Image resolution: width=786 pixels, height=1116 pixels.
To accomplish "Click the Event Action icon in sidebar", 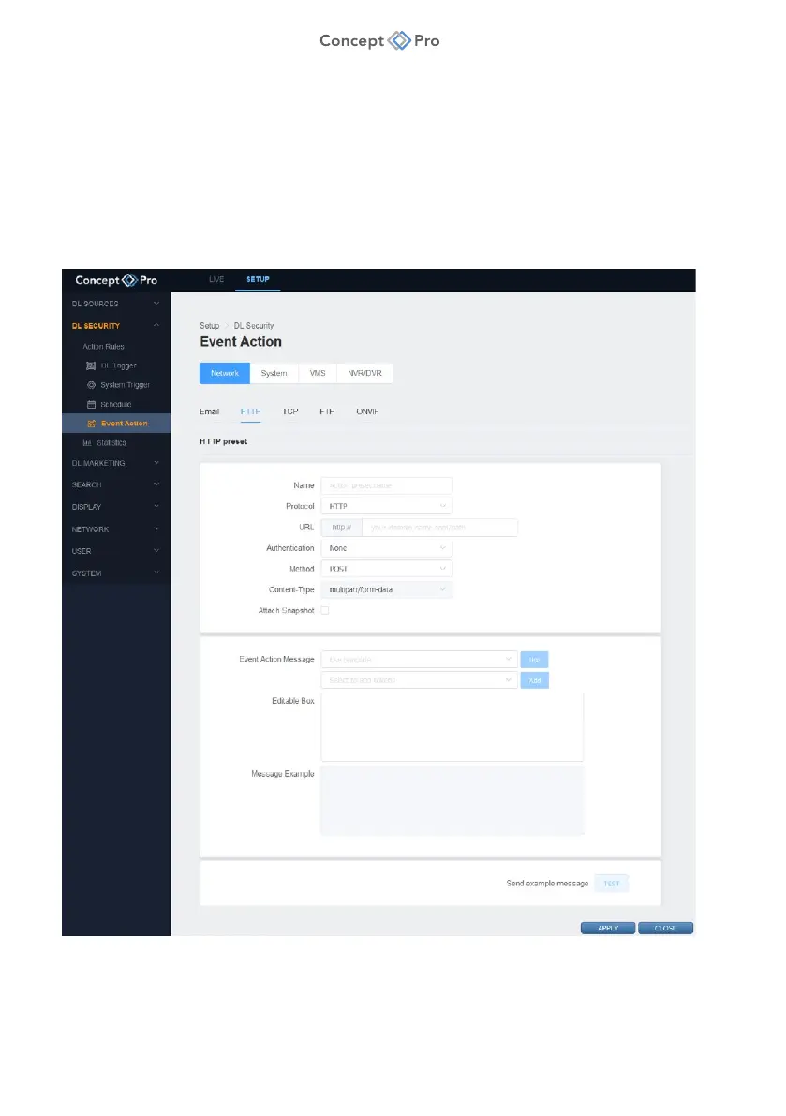I will [91, 424].
